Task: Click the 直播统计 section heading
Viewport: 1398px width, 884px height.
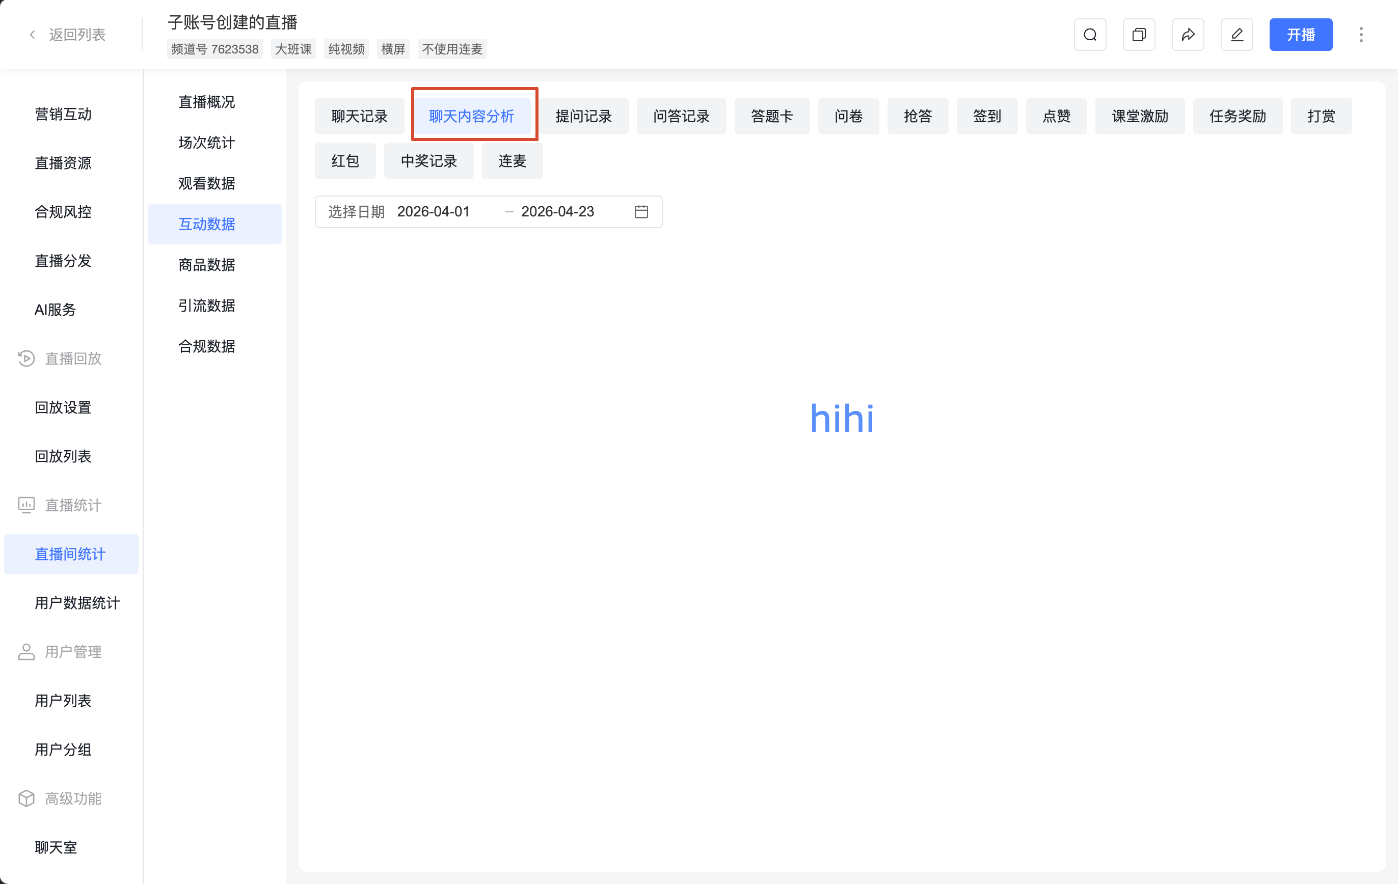Action: click(x=73, y=505)
